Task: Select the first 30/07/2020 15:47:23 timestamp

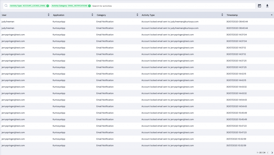Action: click(237, 126)
